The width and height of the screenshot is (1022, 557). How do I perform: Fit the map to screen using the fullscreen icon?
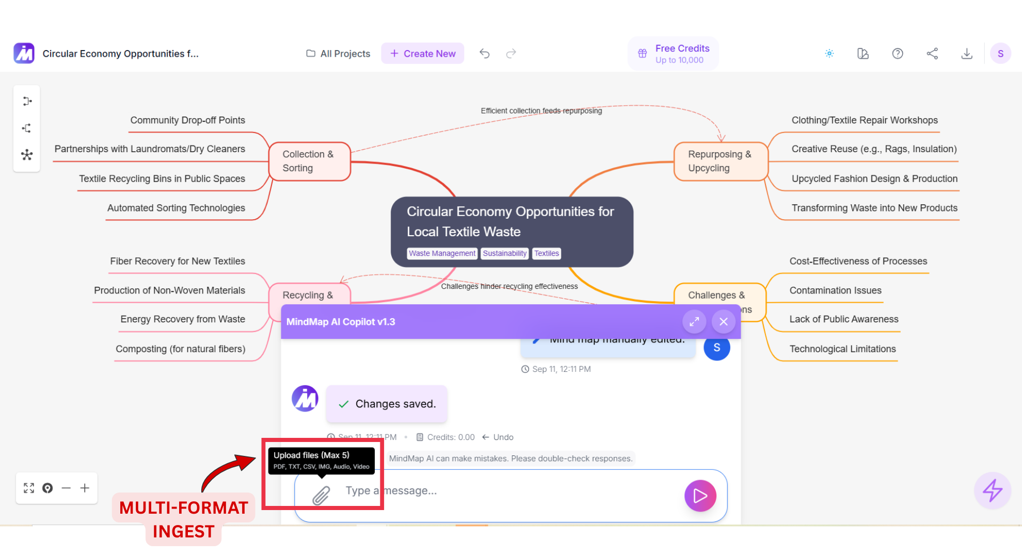click(x=29, y=488)
